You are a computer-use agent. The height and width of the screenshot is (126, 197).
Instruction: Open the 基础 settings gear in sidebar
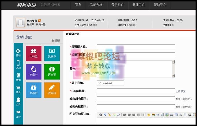point(18,53)
